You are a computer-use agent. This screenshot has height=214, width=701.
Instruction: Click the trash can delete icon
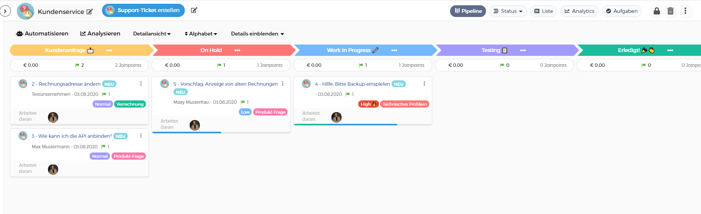[670, 11]
